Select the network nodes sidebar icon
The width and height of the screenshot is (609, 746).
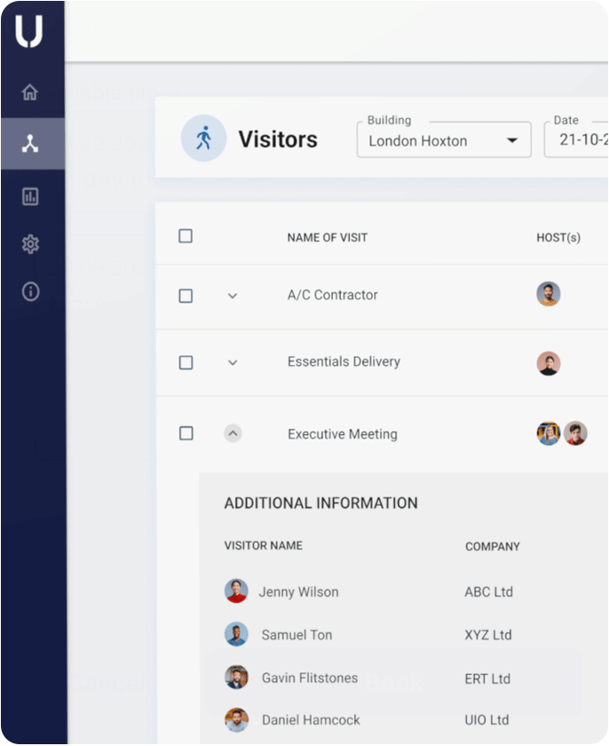(x=30, y=143)
